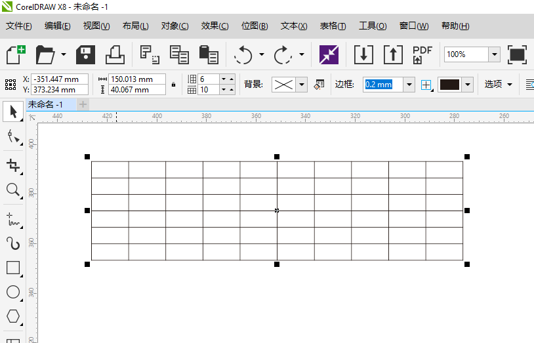Click the object origin grid icon

tap(10, 85)
